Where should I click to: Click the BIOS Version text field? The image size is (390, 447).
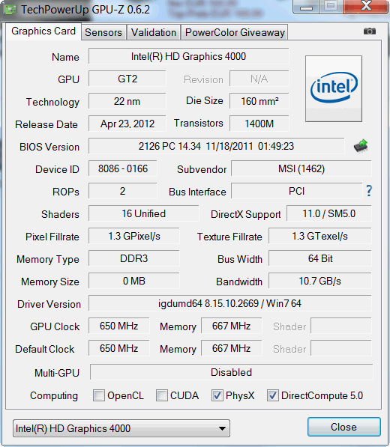click(216, 146)
